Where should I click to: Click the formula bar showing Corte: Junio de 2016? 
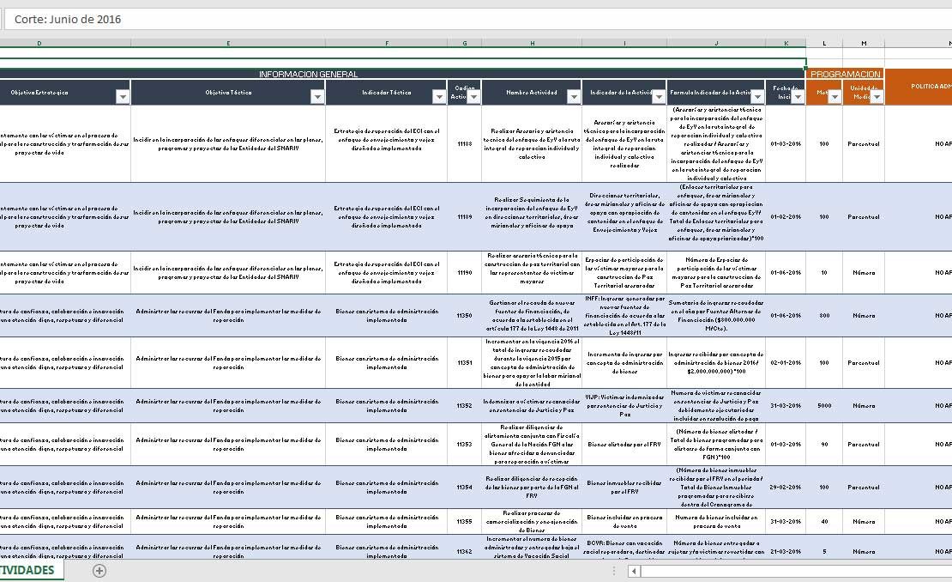tap(479, 20)
